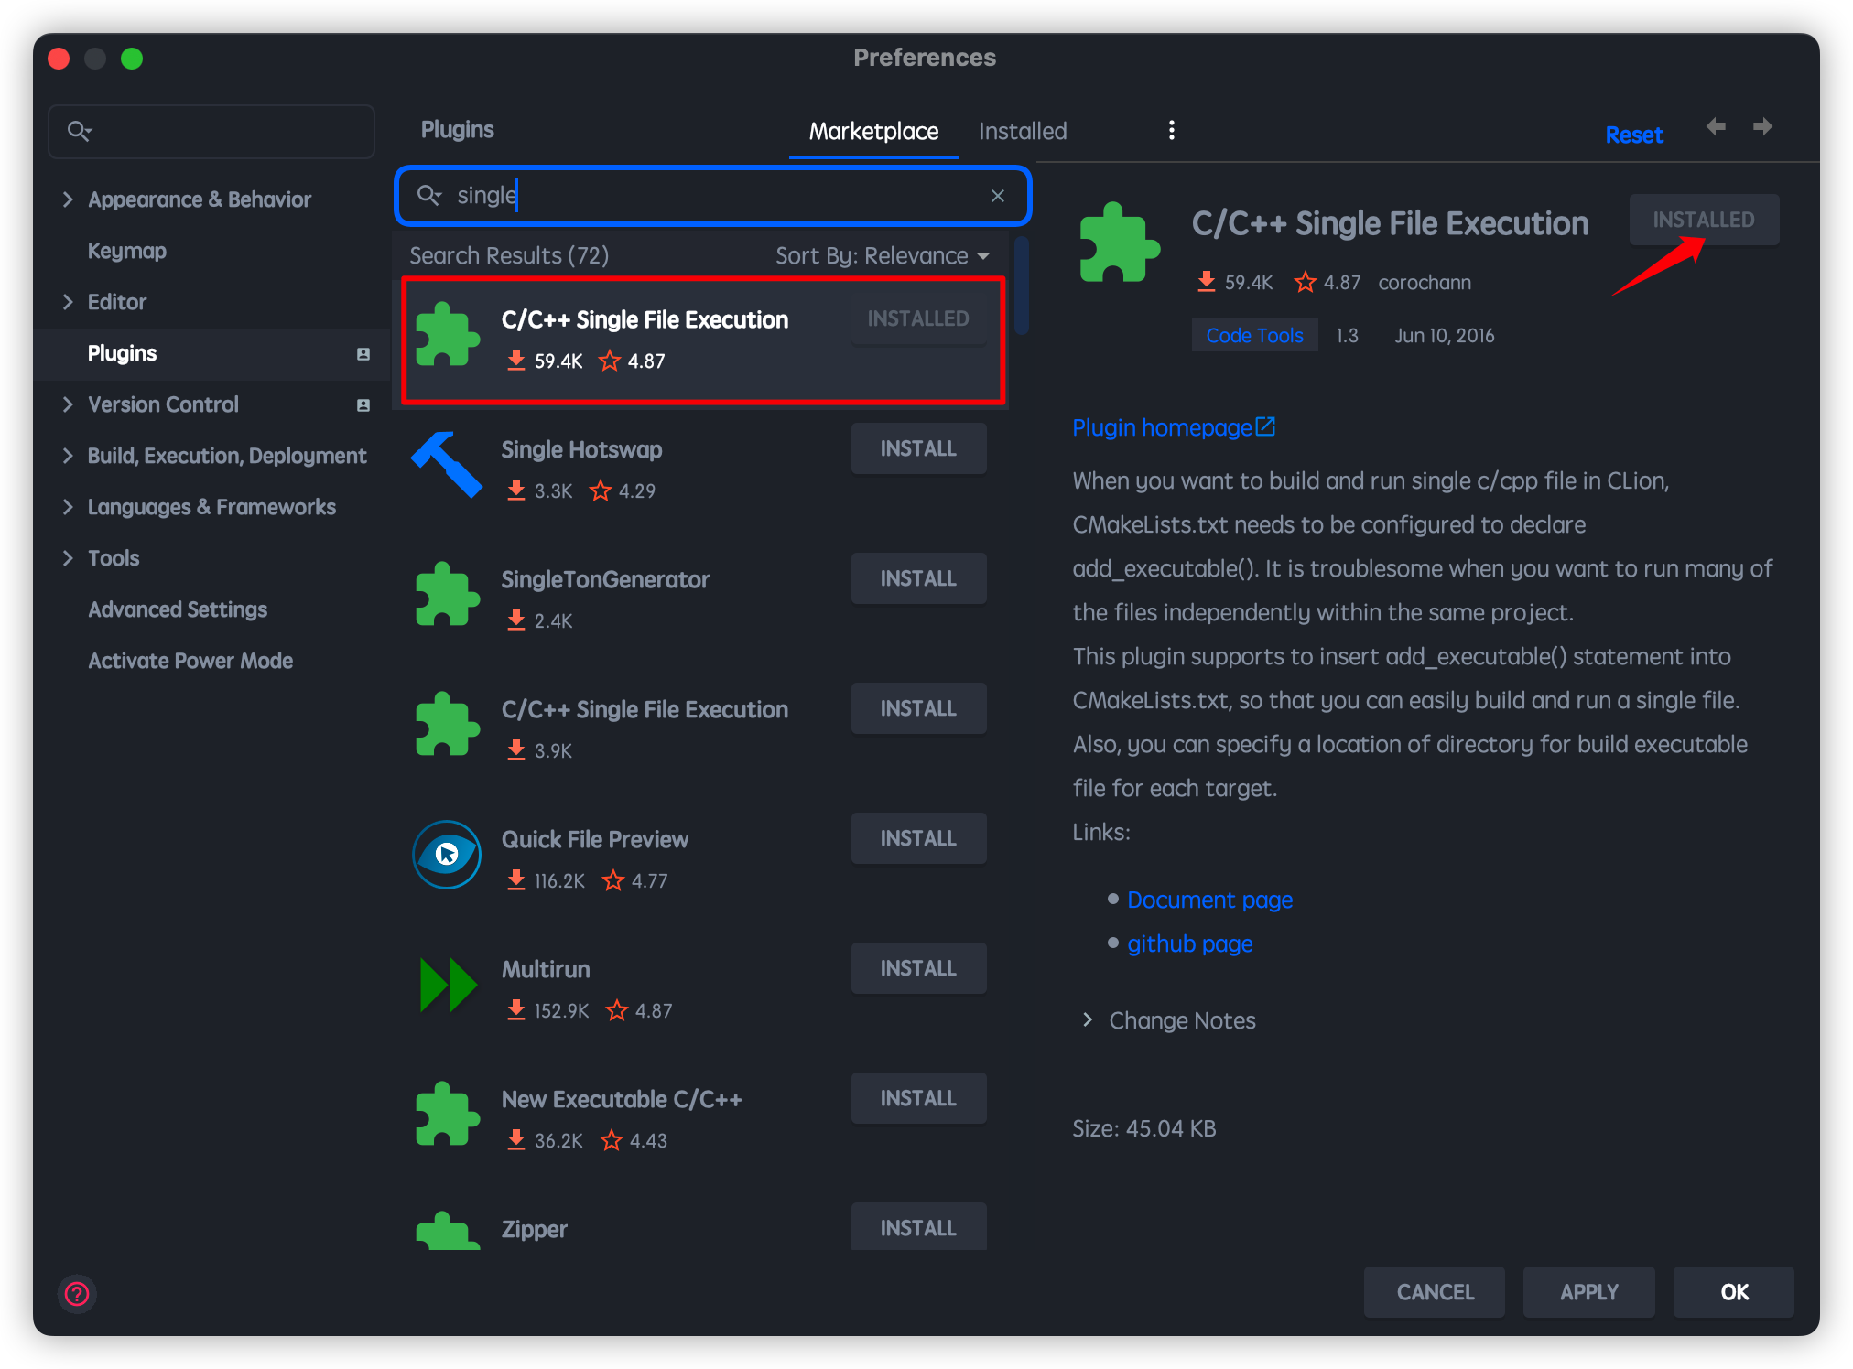Click the plugin search magnifier icon
The height and width of the screenshot is (1369, 1853).
click(x=429, y=195)
